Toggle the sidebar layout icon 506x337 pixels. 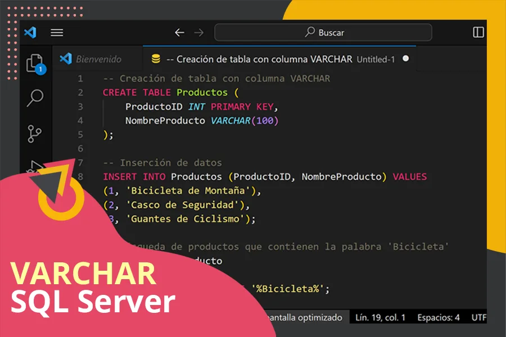click(x=478, y=32)
